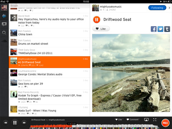Tap the follower count 24282
The width and height of the screenshot is (172, 129).
111,10
